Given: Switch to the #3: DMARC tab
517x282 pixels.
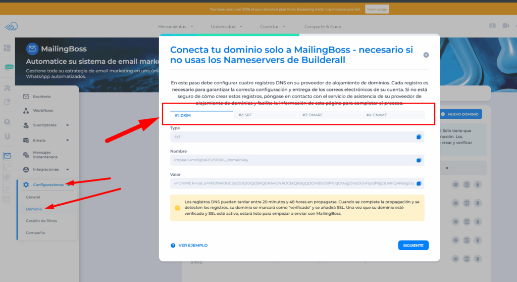Looking at the screenshot, I should tap(313, 115).
